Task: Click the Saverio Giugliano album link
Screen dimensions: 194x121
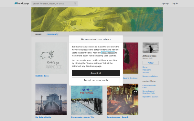Action: tap(130, 78)
